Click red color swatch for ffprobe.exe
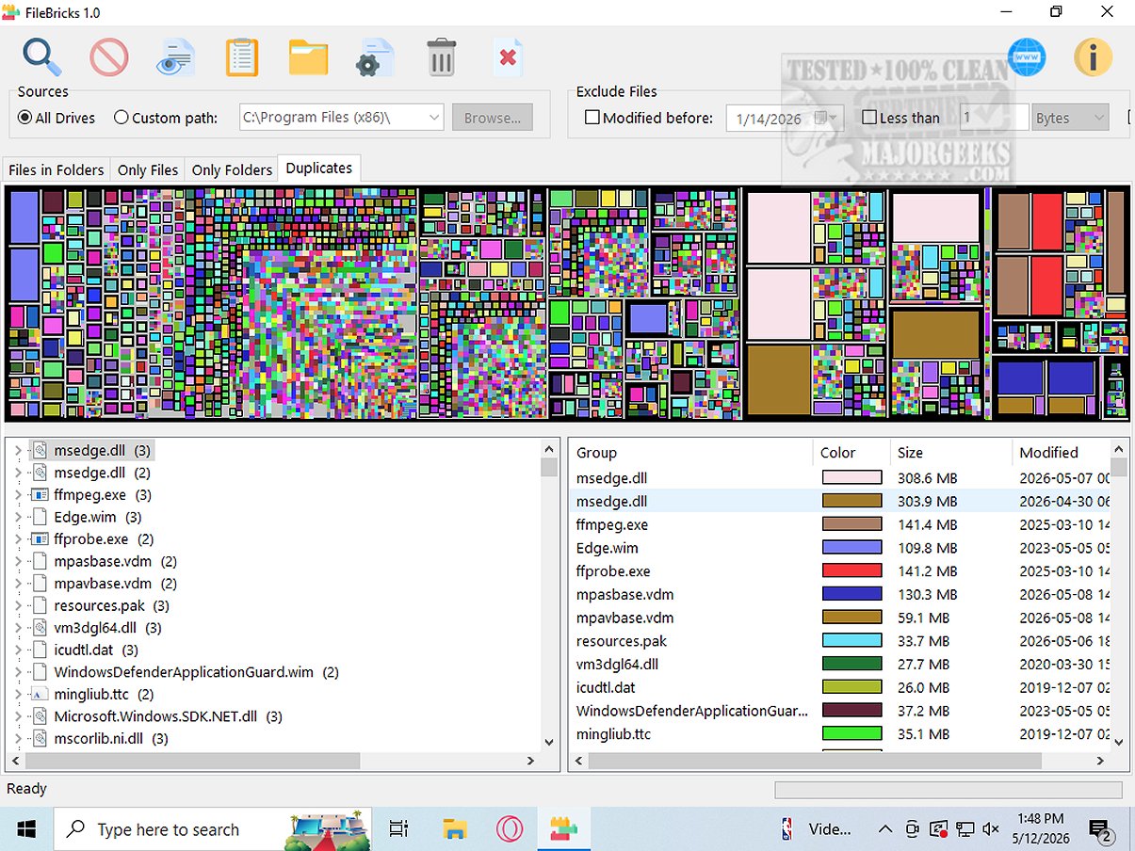The height and width of the screenshot is (851, 1135). [x=851, y=571]
